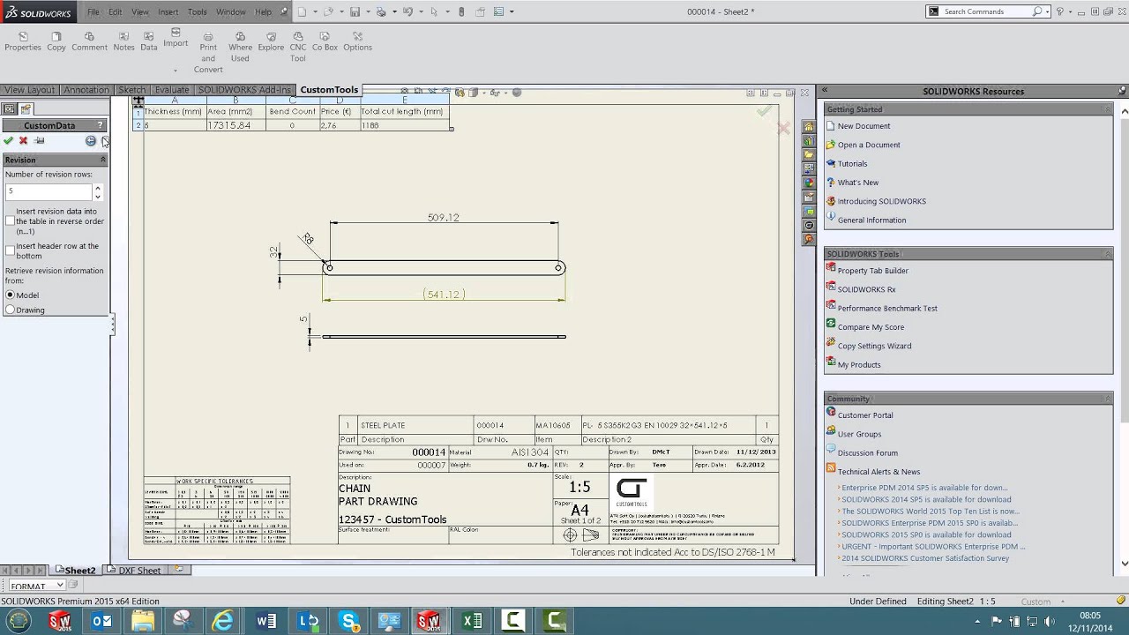Open Word from the Windows taskbar
Viewport: 1129px width, 635px height.
(x=265, y=621)
